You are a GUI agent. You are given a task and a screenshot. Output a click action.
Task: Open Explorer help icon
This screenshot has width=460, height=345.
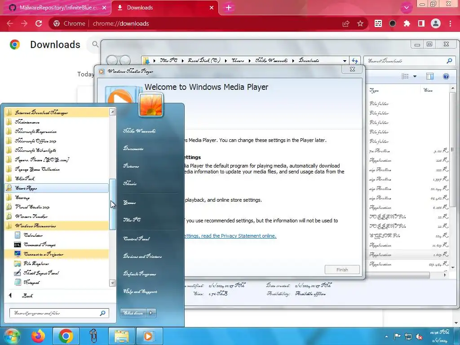pos(446,76)
